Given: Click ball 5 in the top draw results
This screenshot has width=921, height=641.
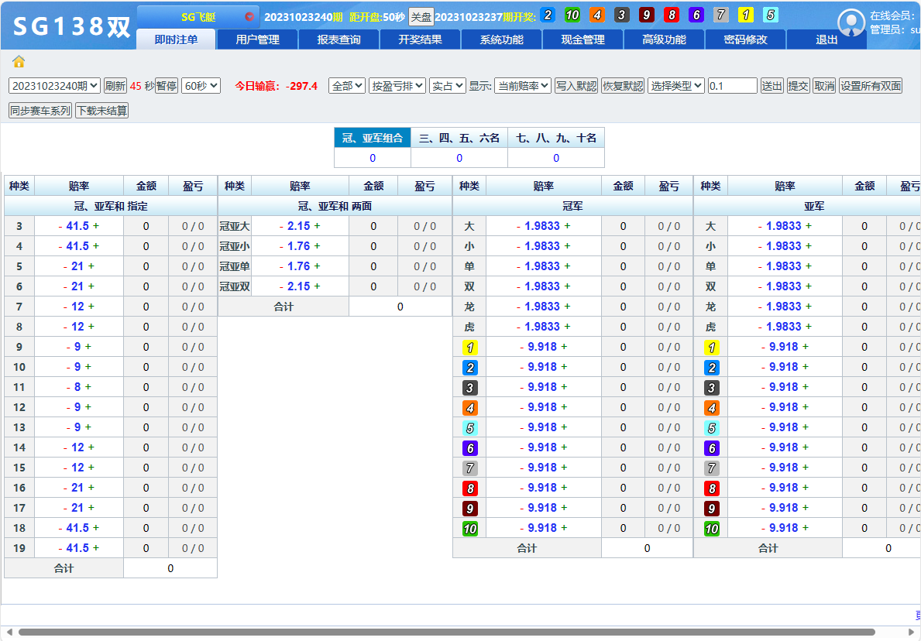Looking at the screenshot, I should point(771,15).
